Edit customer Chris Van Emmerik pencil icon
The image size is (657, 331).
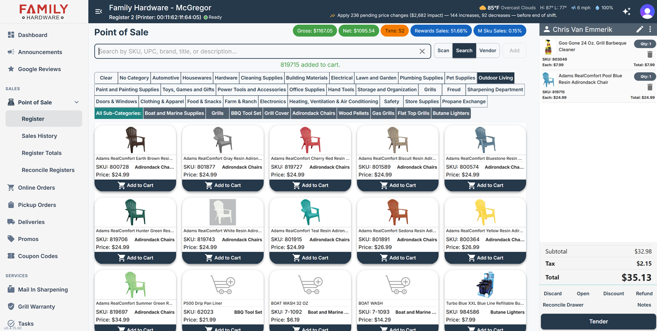tap(639, 29)
